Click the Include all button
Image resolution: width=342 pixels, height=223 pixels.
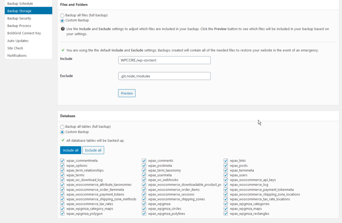coord(70,150)
